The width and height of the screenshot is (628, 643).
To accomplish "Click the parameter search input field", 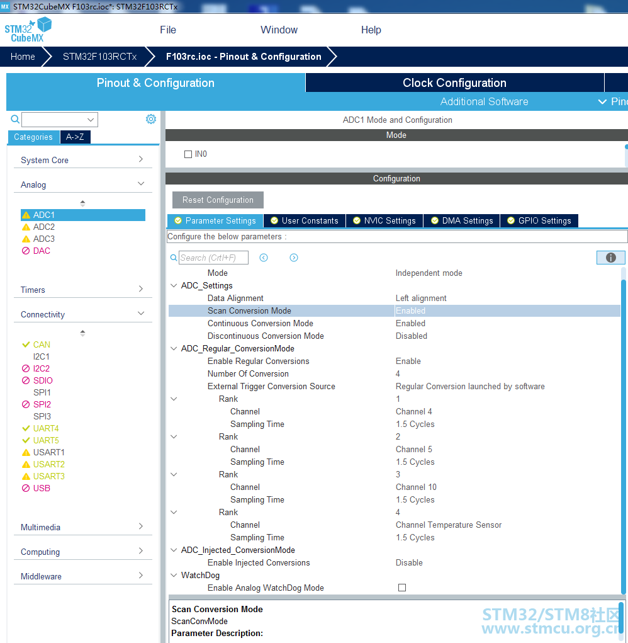I will tap(213, 258).
